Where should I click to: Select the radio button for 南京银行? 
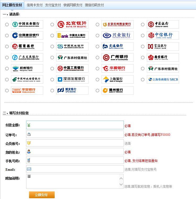143,58
